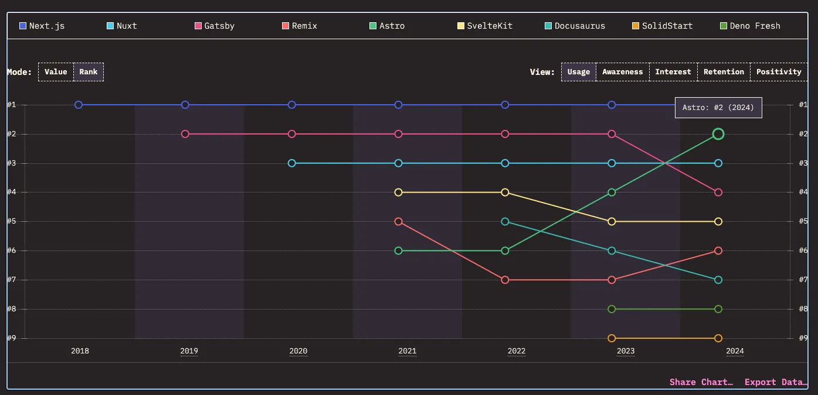
Task: Select Gatsby 2023 data point
Action: pos(612,134)
